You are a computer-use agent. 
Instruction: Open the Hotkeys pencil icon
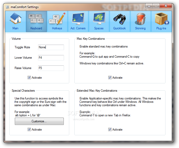pyautogui.click(x=57, y=19)
